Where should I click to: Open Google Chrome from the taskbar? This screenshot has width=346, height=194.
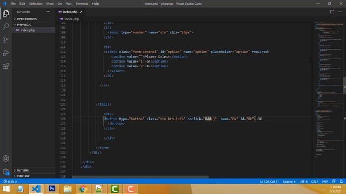83,189
